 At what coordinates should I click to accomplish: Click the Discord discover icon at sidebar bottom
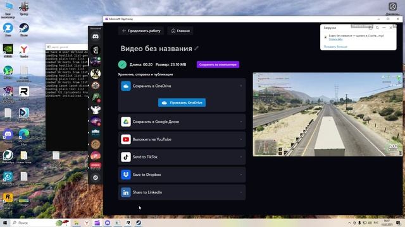[96, 178]
